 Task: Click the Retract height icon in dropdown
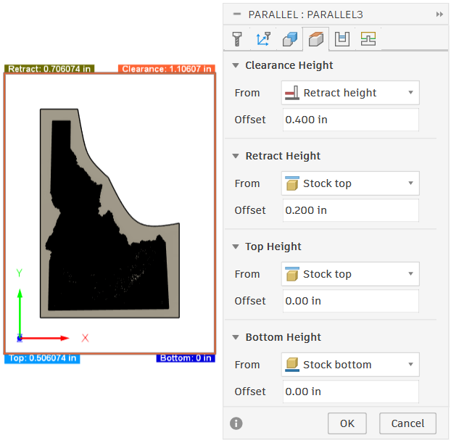pyautogui.click(x=292, y=93)
